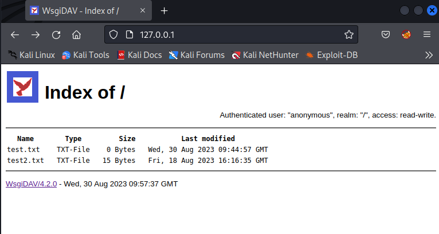Click the red extension icon in toolbar
Viewport: 439px width, 234px height.
(406, 34)
